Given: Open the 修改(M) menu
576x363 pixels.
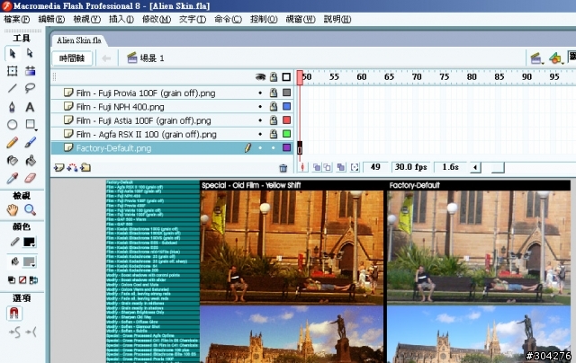Looking at the screenshot, I should [157, 19].
